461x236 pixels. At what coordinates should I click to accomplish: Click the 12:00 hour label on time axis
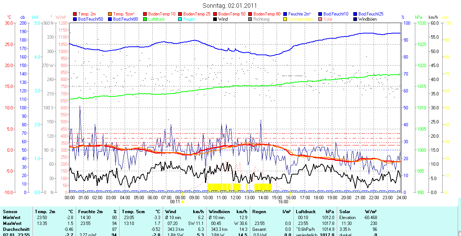[235, 197]
